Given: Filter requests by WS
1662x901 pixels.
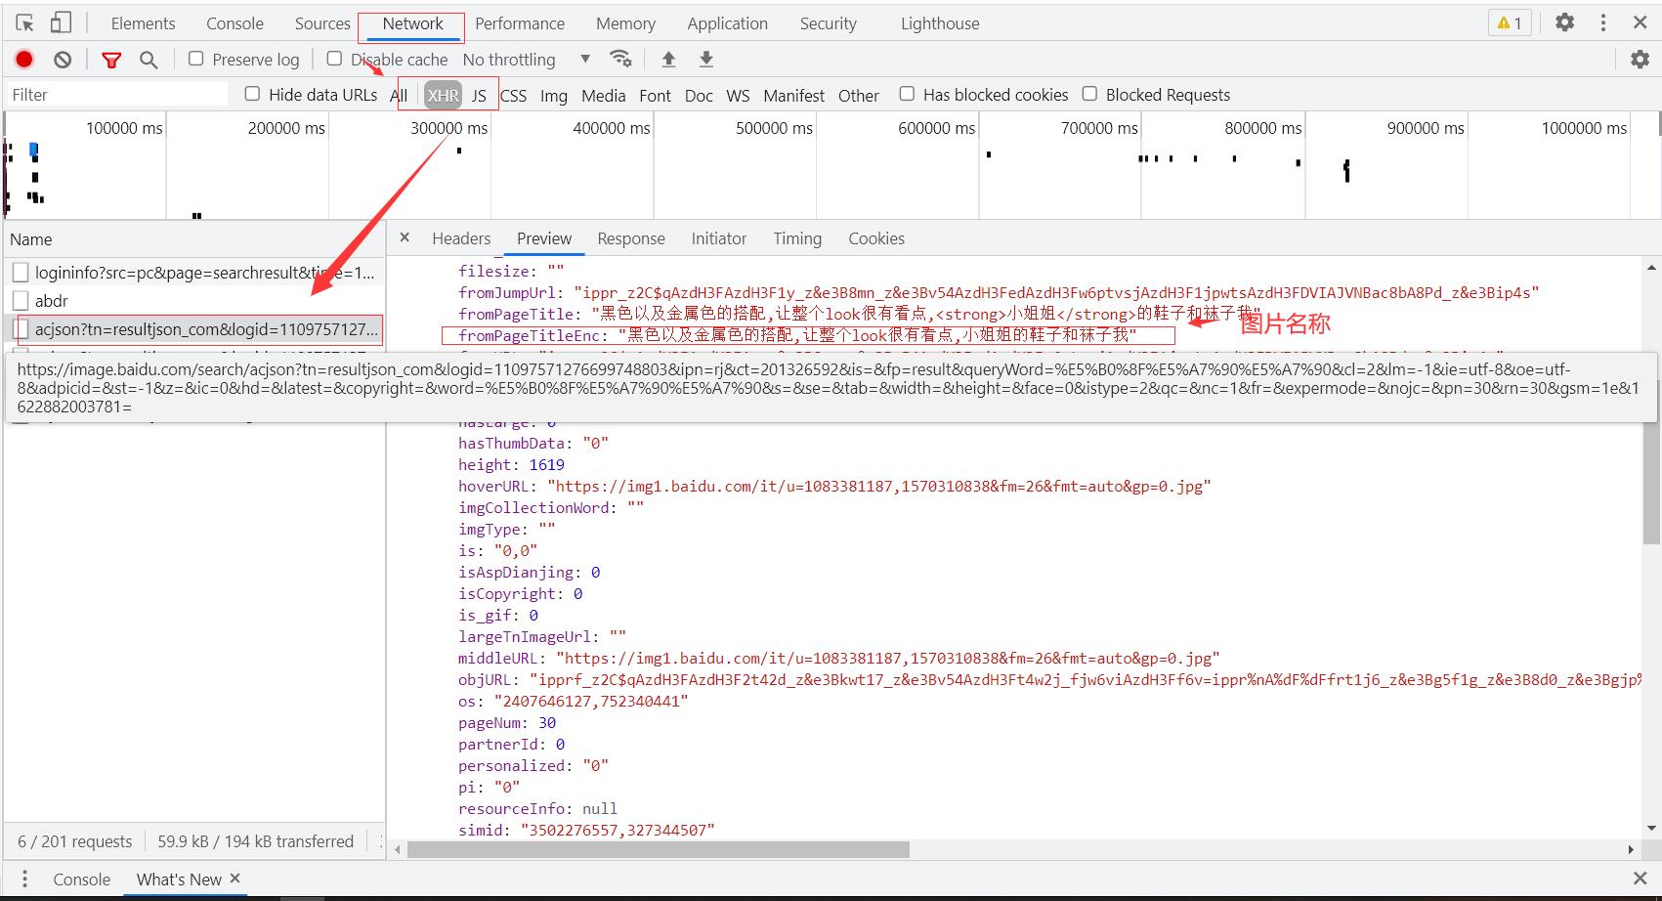Looking at the screenshot, I should tap(738, 95).
